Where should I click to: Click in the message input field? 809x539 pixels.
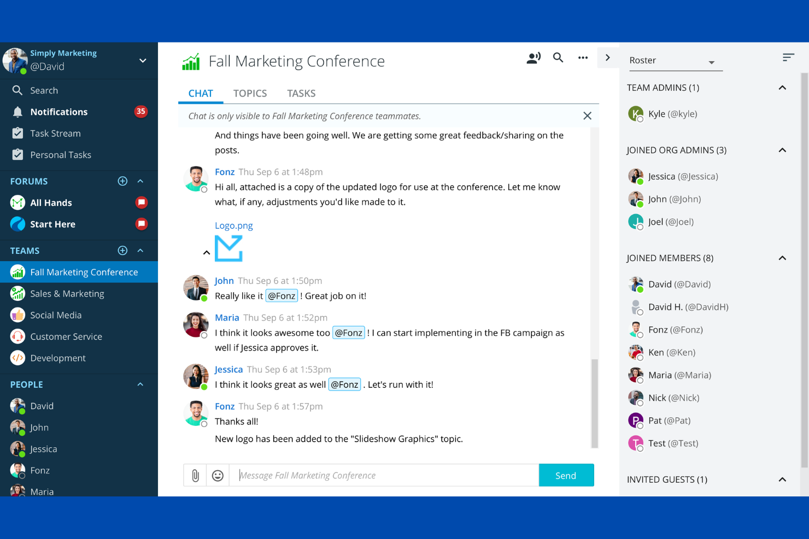pos(383,475)
